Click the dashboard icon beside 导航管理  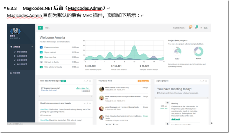click(x=11, y=73)
